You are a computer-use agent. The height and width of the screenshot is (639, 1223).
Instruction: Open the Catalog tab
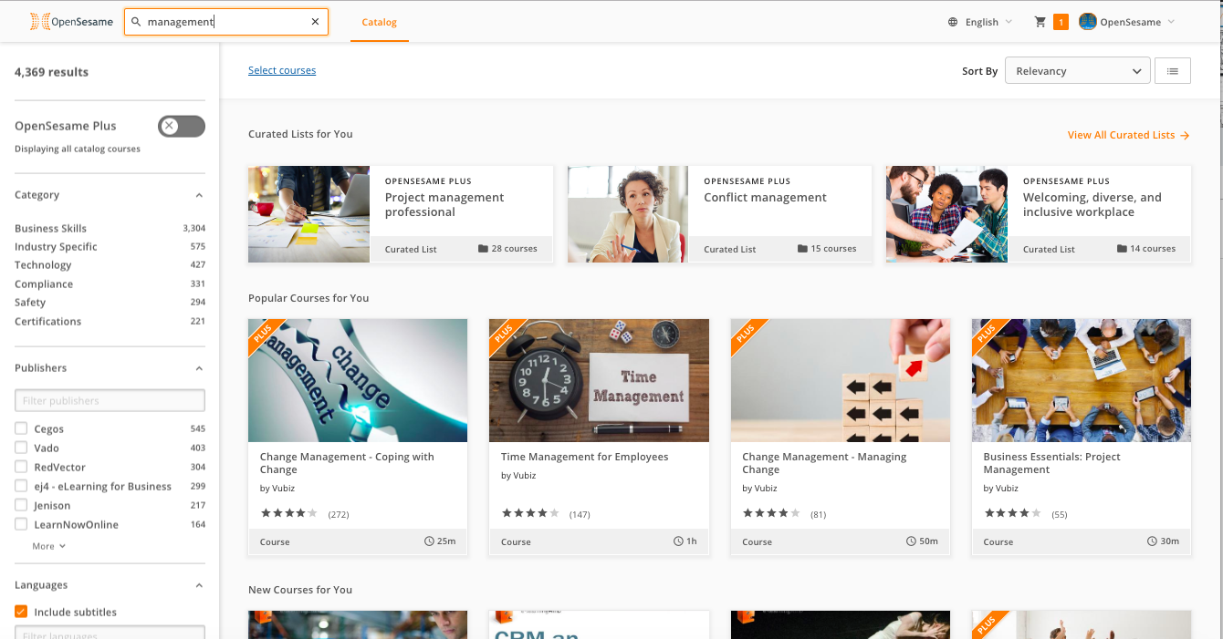coord(380,22)
